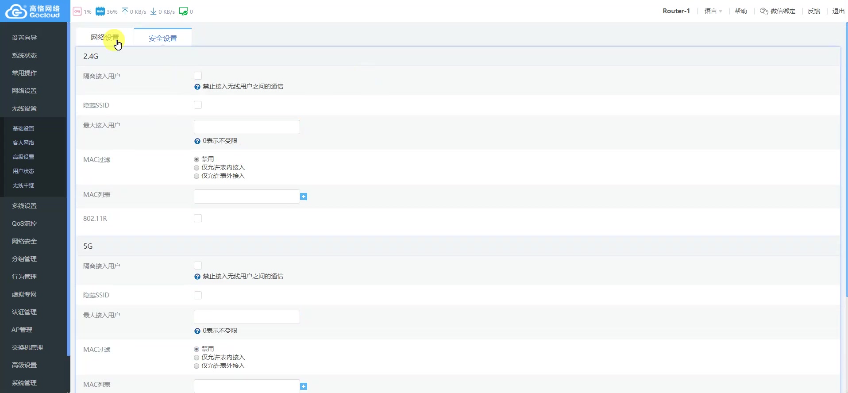Click the 2.4G MAC列表 input field
The width and height of the screenshot is (848, 393).
pos(247,196)
